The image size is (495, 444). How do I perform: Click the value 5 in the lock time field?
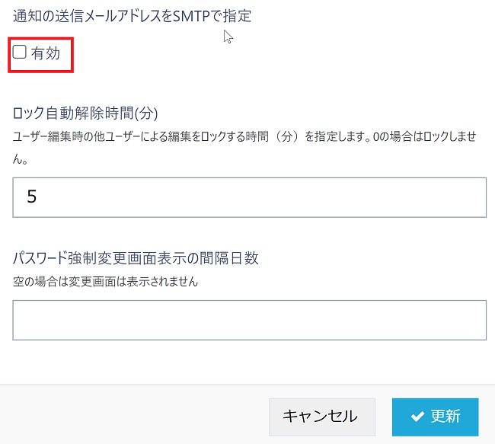(32, 197)
